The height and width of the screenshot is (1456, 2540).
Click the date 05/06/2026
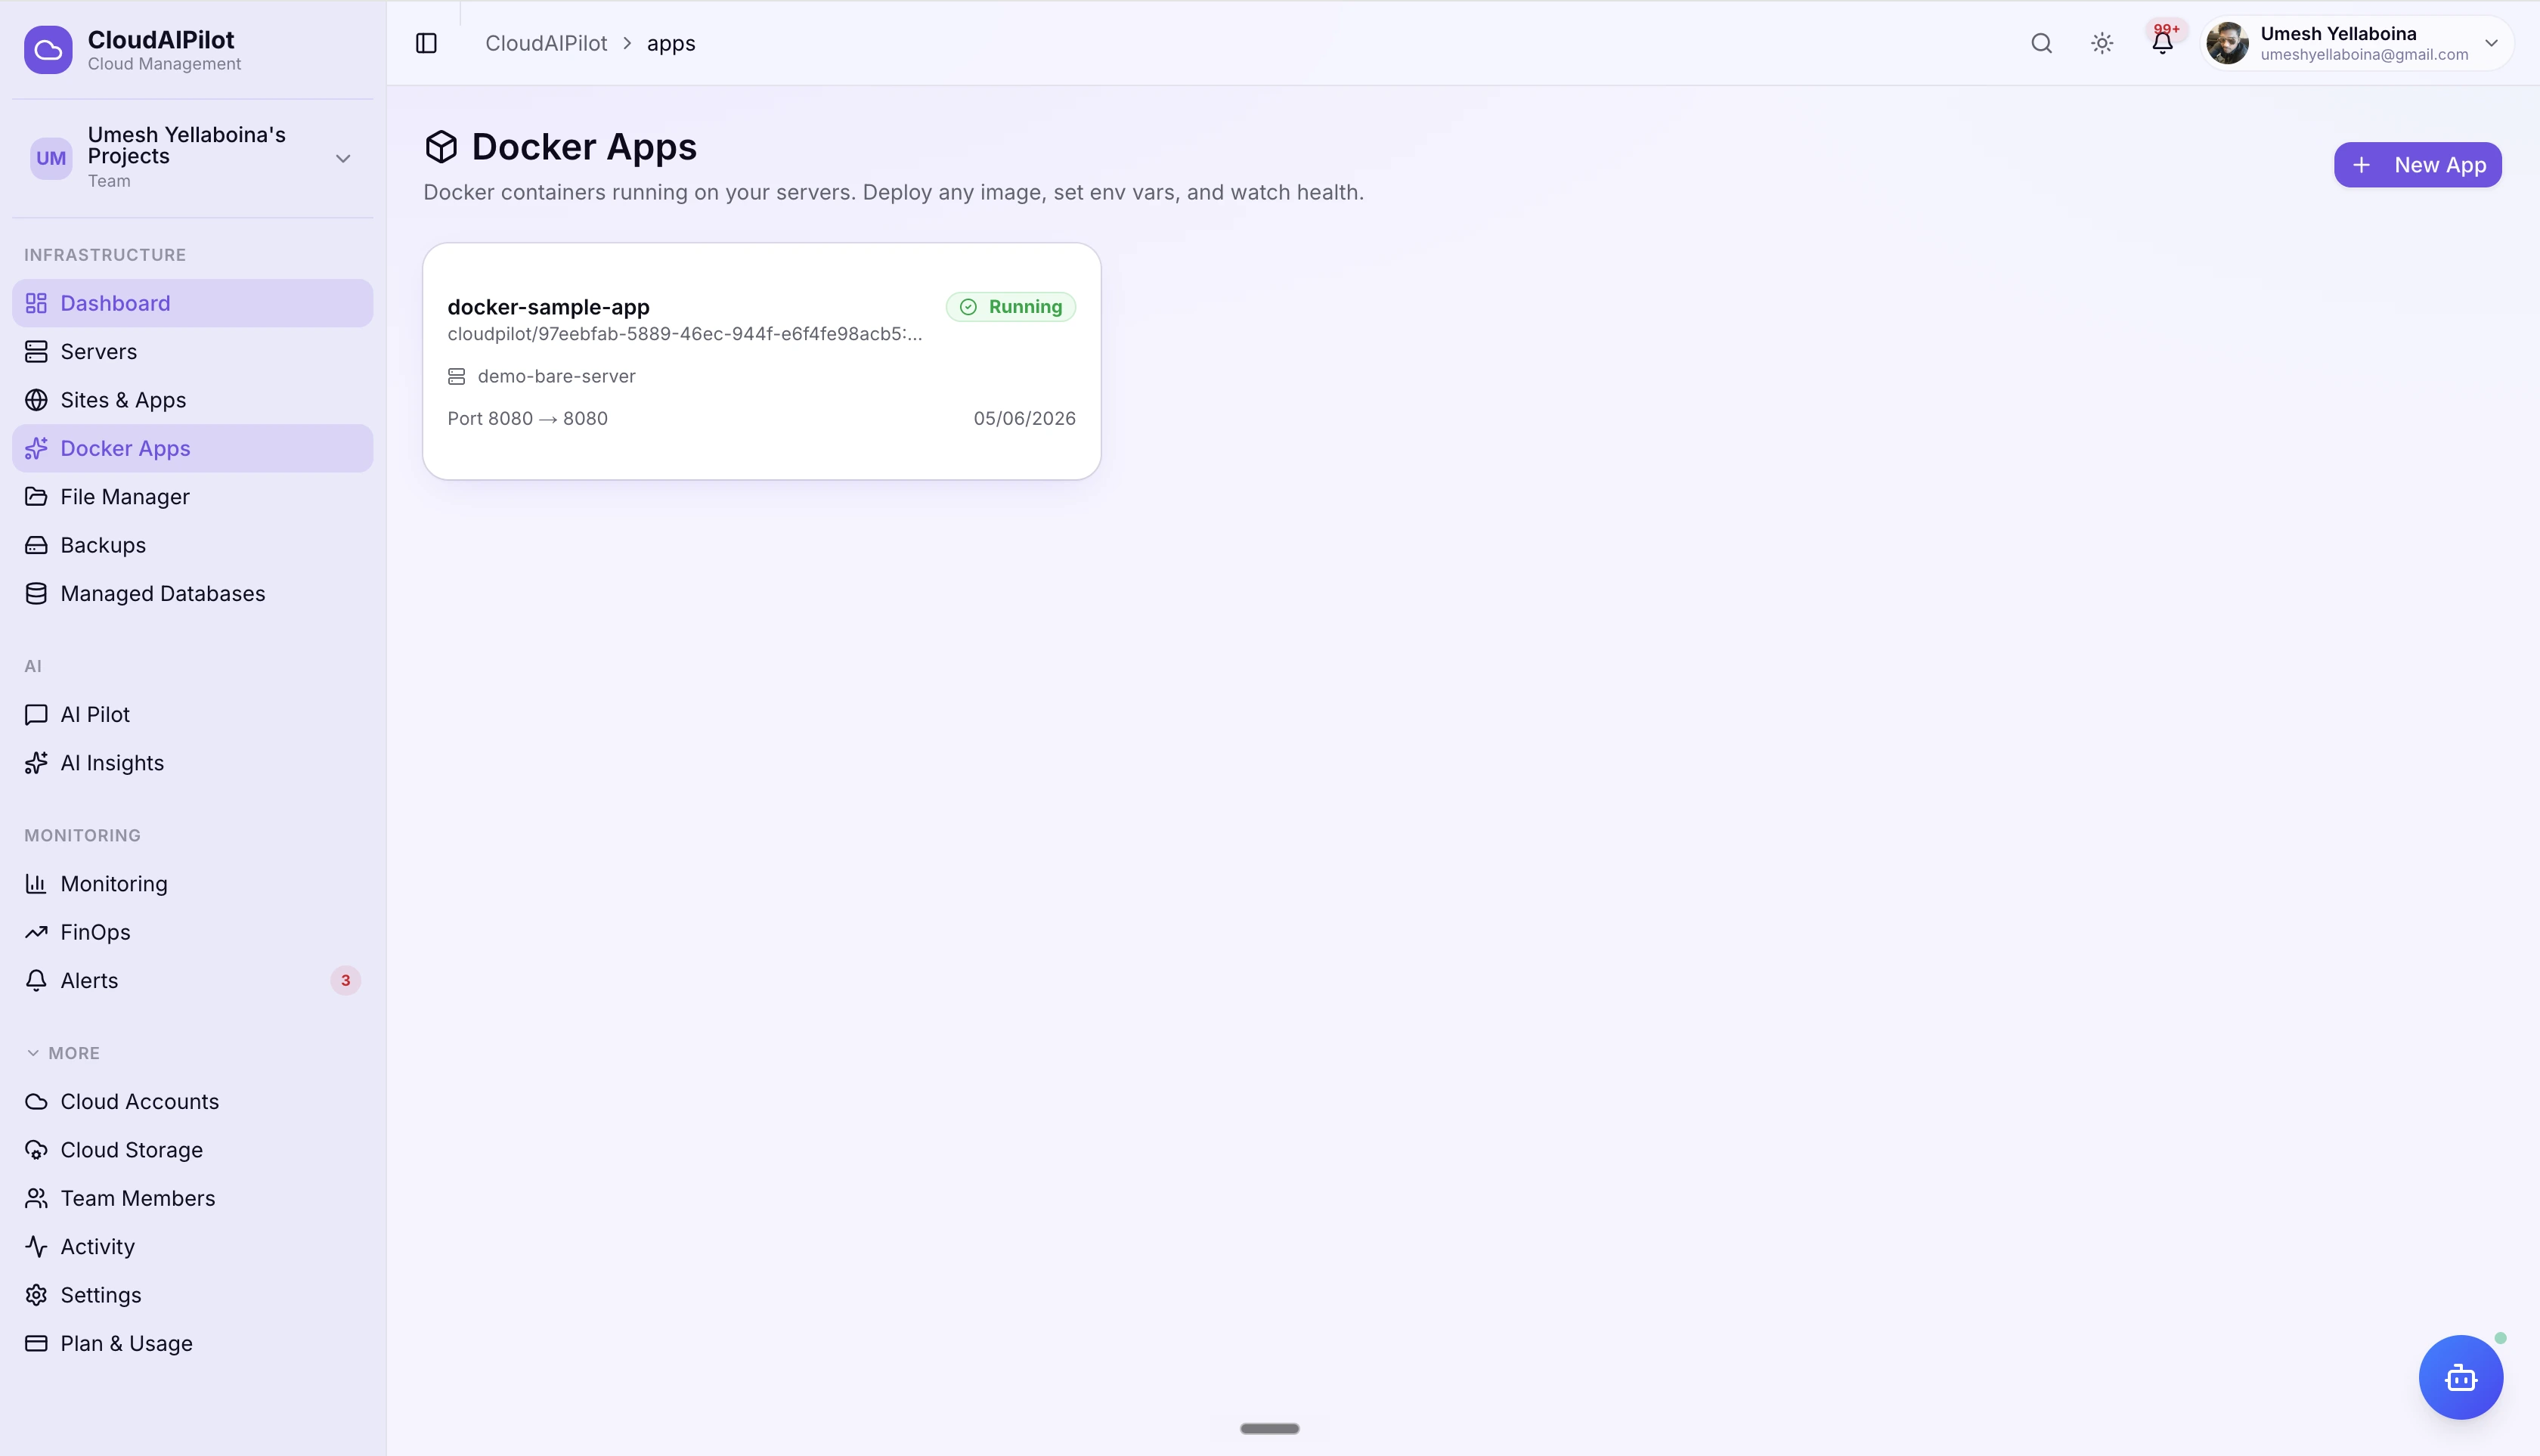point(1024,419)
